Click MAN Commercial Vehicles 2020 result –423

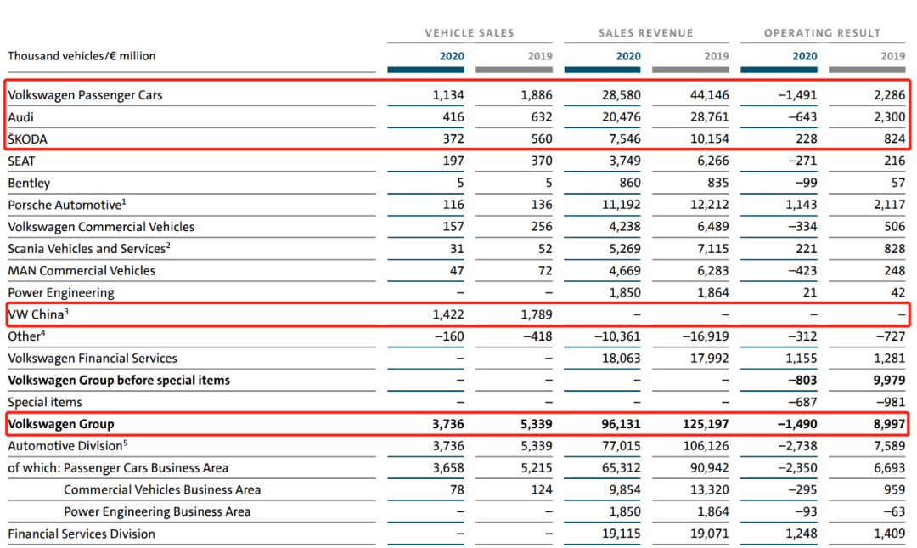(802, 270)
